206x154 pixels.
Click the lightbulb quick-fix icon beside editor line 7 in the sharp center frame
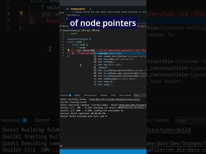(x=69, y=50)
